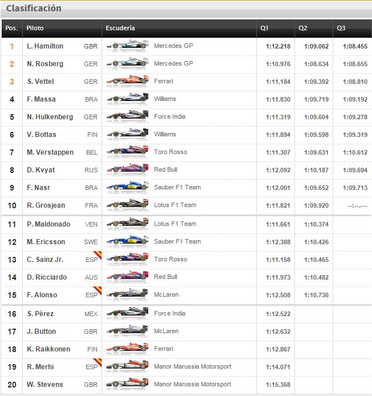Click the Pos. column header

(11, 28)
